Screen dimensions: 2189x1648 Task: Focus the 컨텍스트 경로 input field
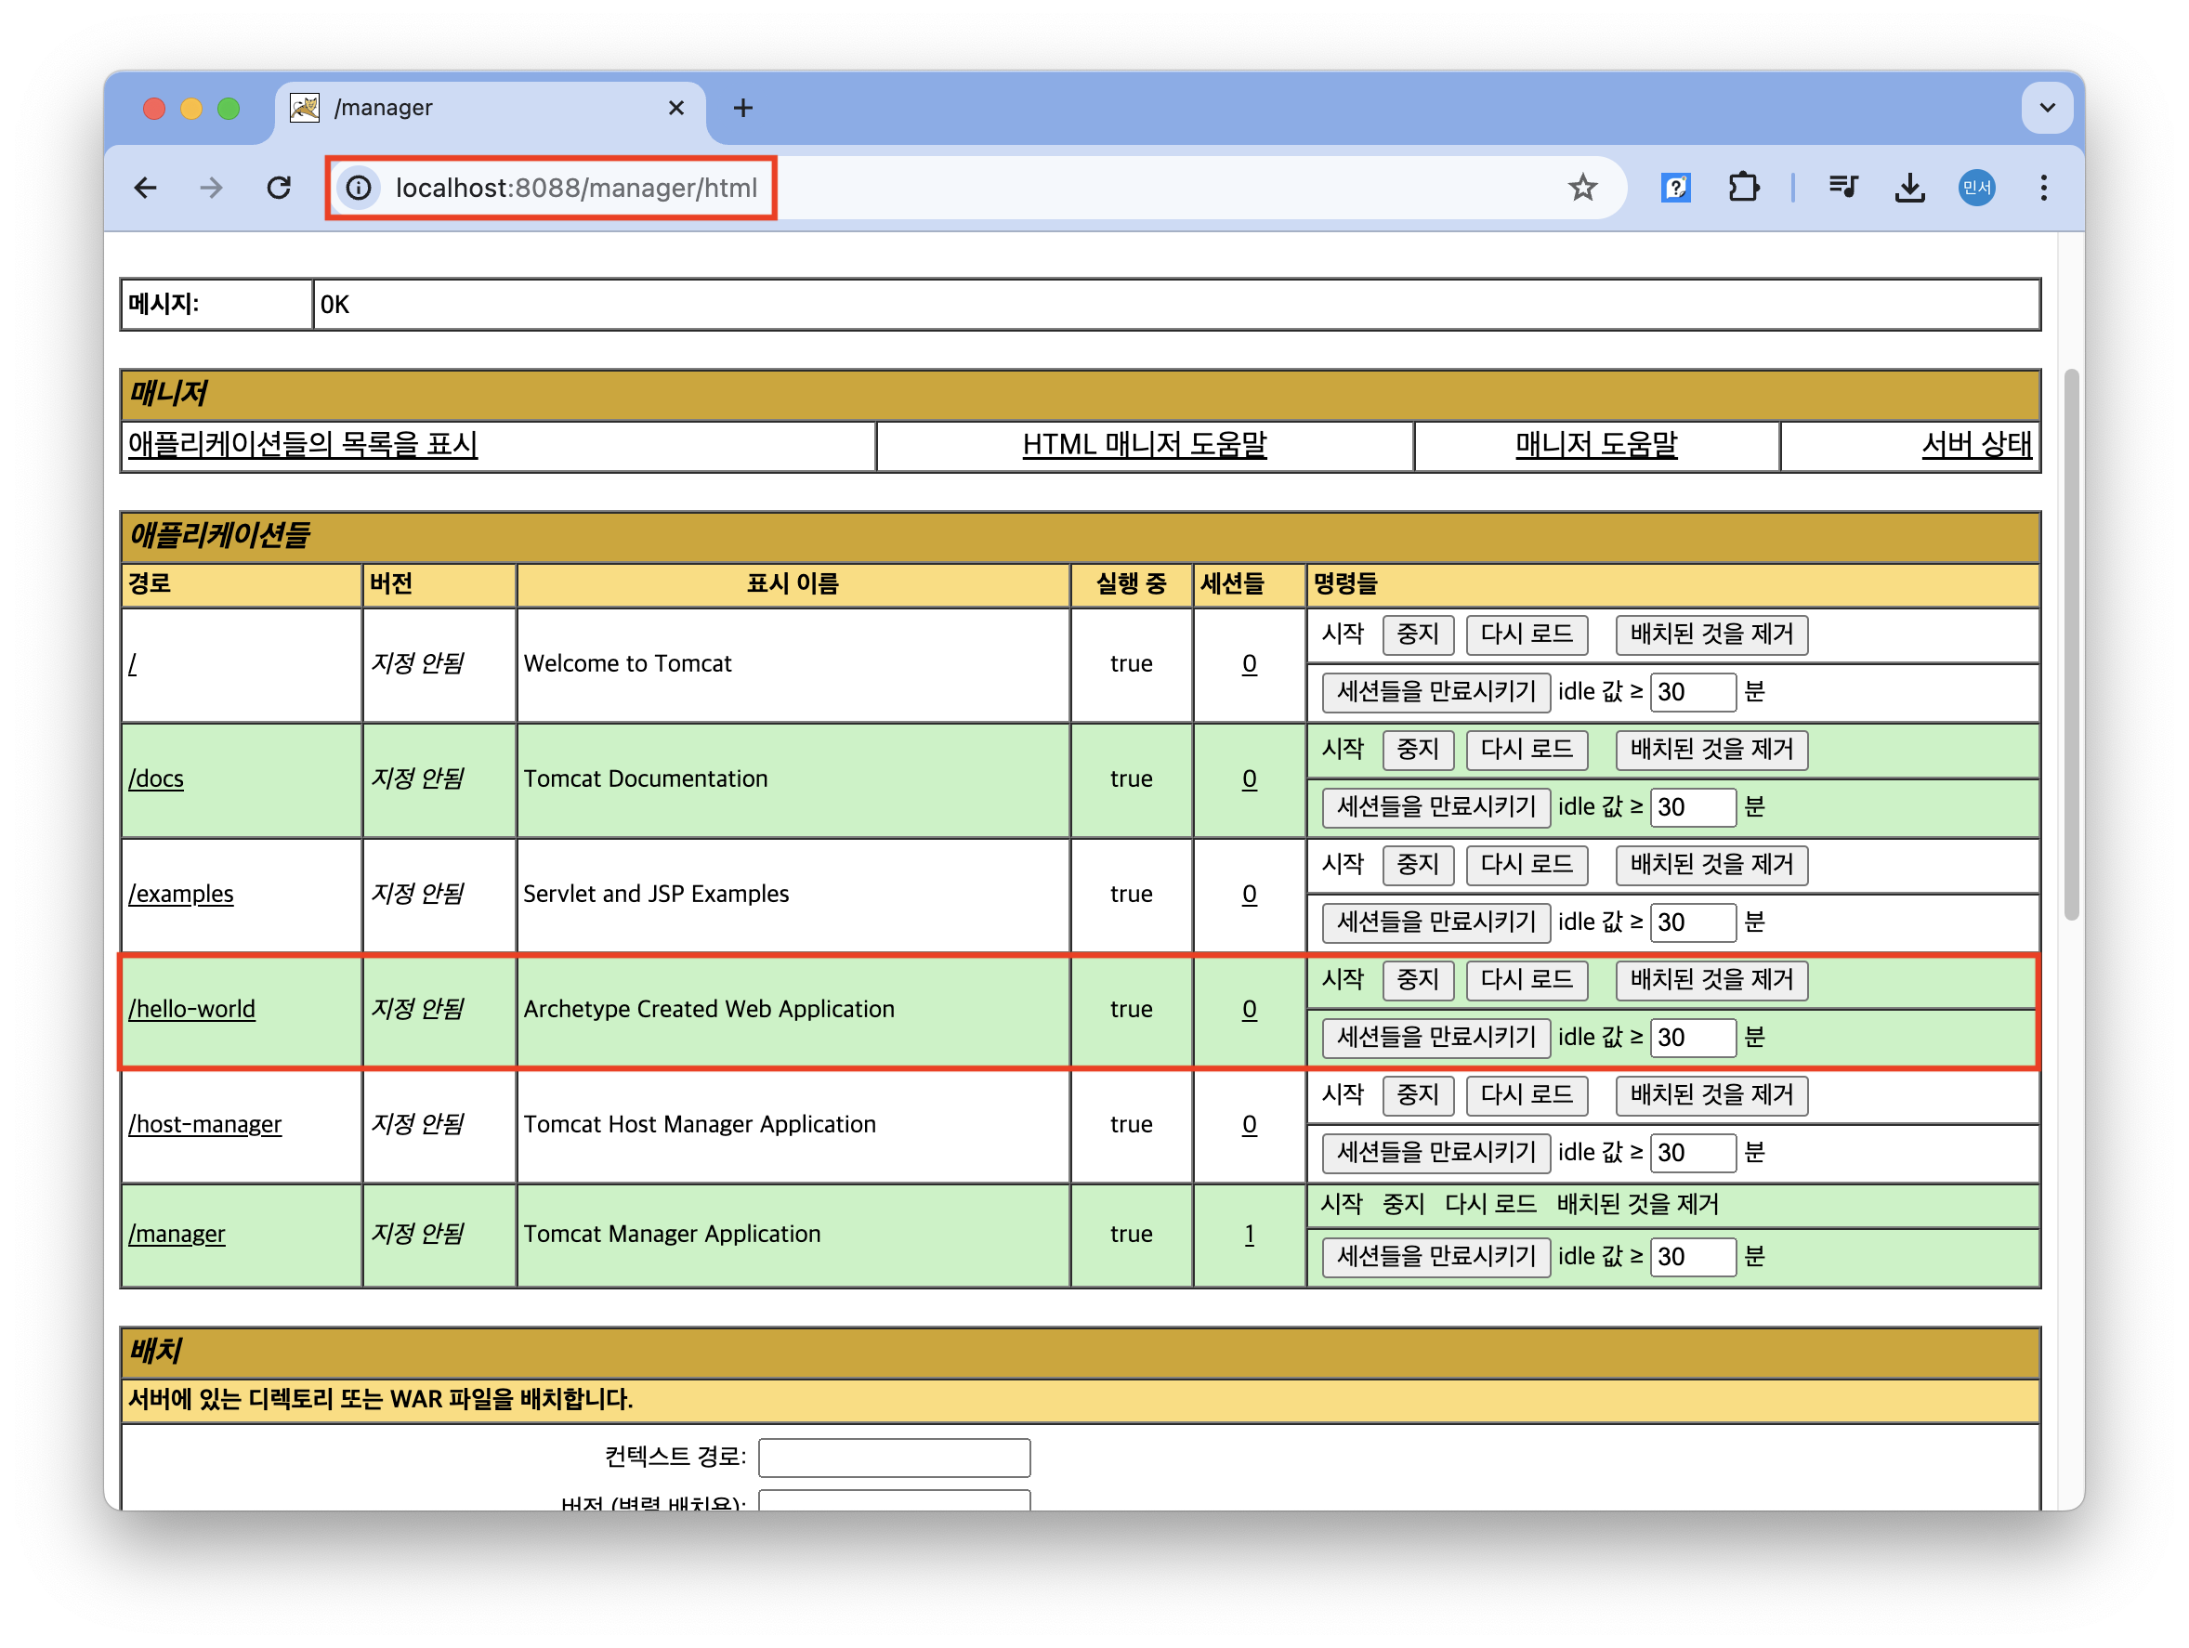(894, 1457)
